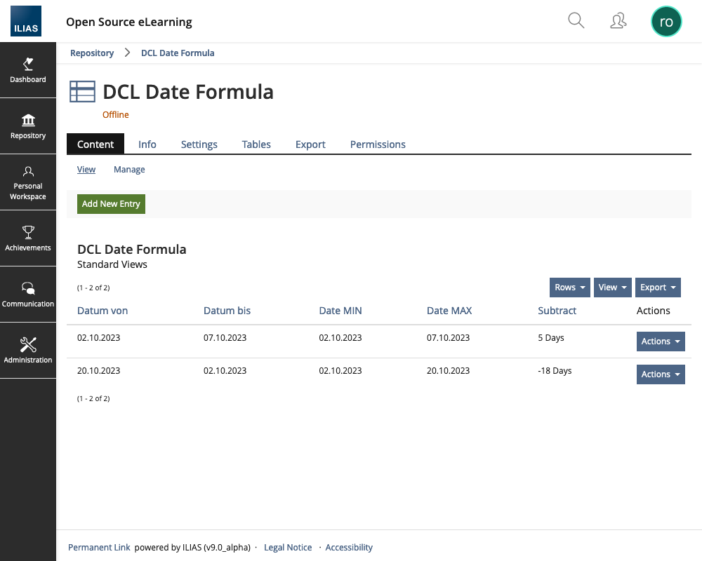Open the Export dropdown above table
Image resolution: width=702 pixels, height=561 pixels.
(658, 288)
